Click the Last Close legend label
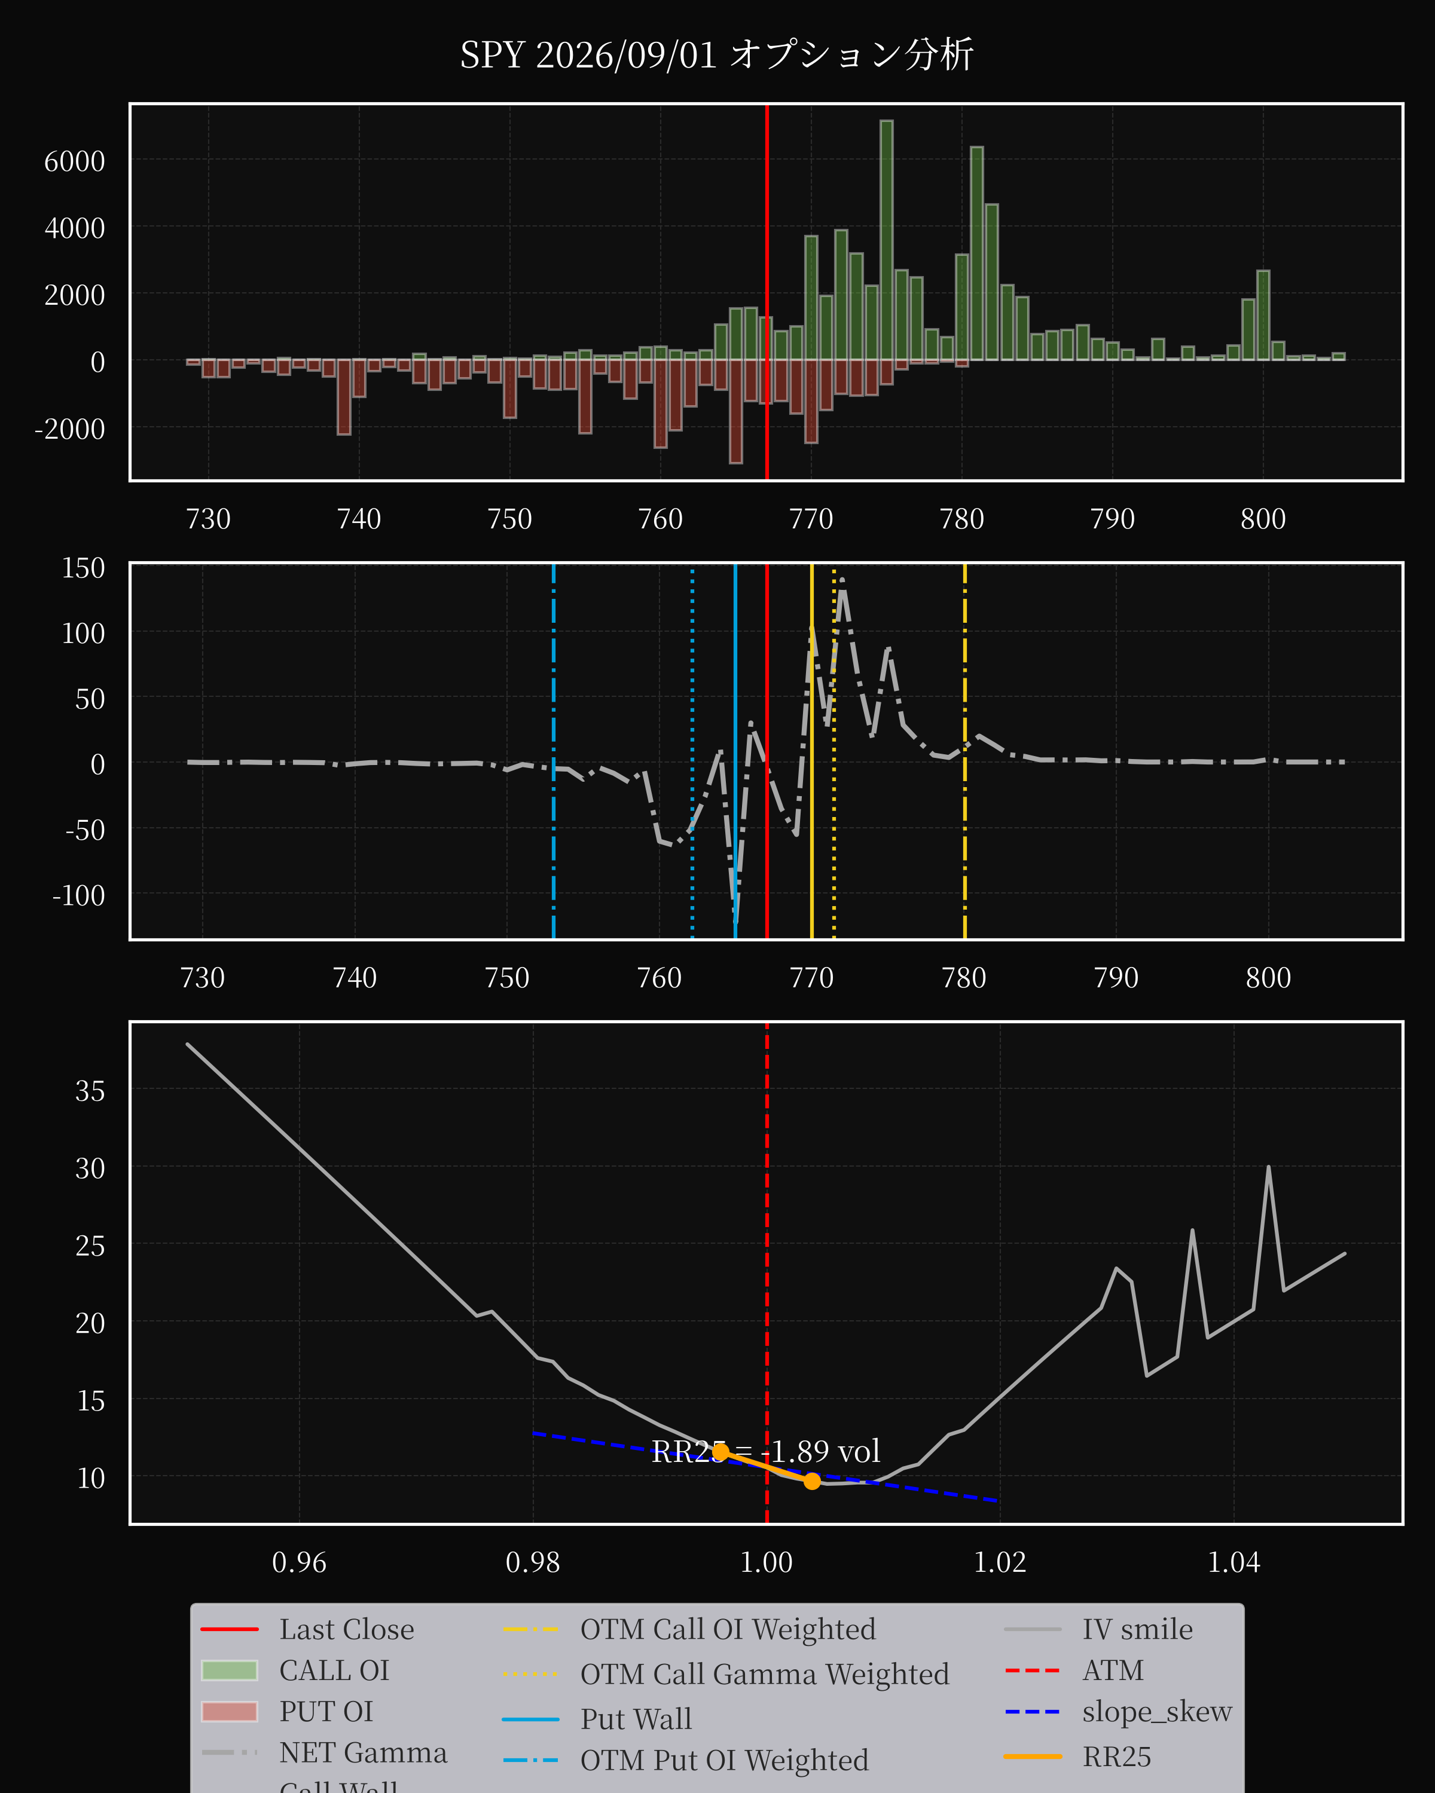Image resolution: width=1435 pixels, height=1793 pixels. (346, 1630)
